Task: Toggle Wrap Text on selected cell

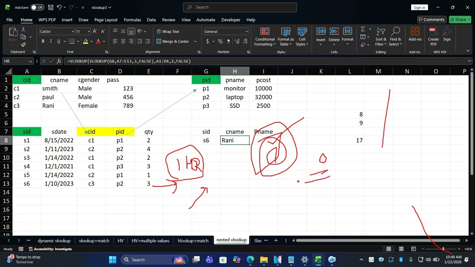Action: [168, 32]
